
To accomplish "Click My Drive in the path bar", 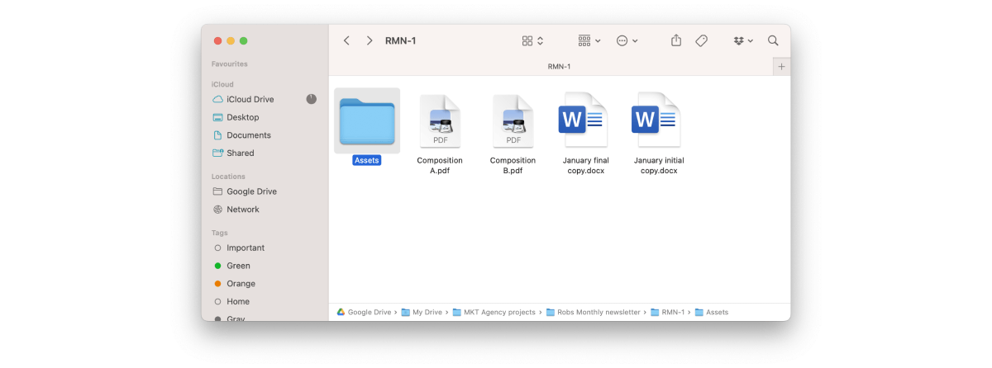I will [x=422, y=313].
